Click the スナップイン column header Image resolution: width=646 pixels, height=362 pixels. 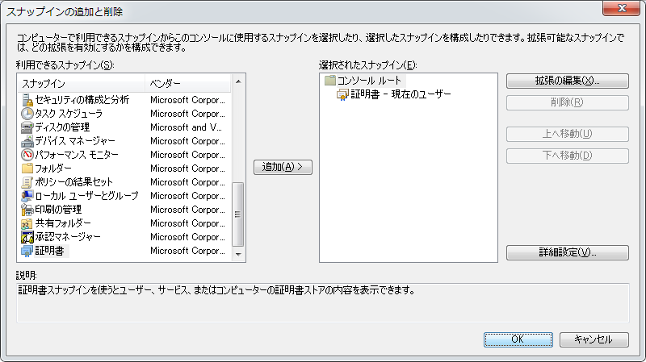[81, 84]
